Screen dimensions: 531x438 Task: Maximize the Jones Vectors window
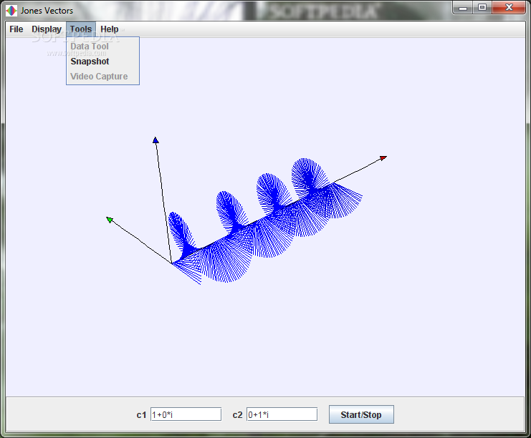click(482, 8)
